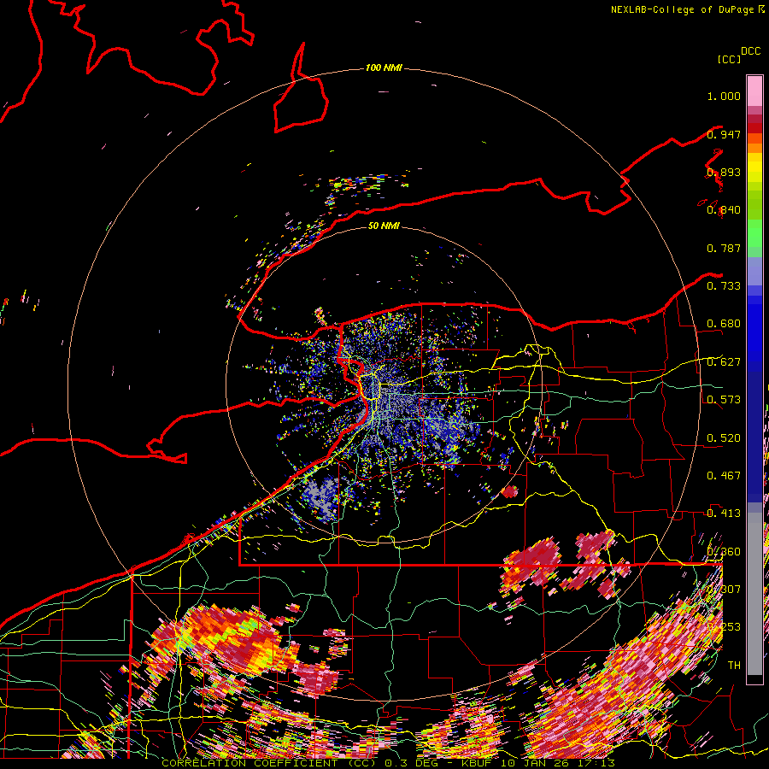The image size is (769, 769).
Task: Click the 0.733 scale value
Action: pos(724,286)
